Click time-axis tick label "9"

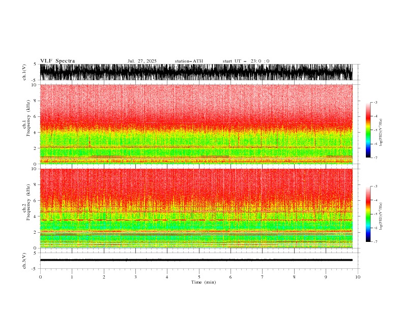click(326, 277)
